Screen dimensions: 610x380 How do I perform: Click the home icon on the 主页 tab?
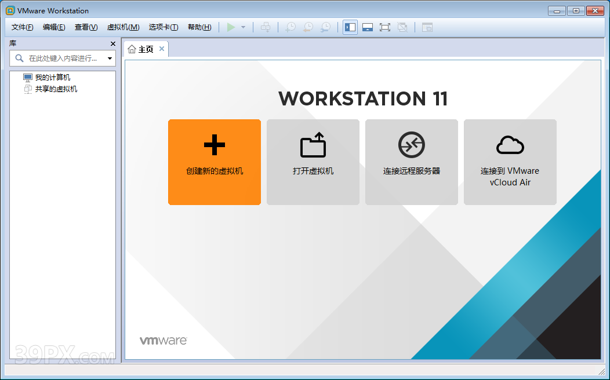pos(132,49)
